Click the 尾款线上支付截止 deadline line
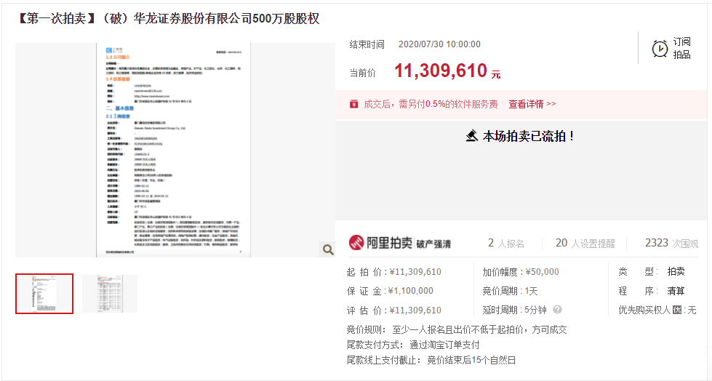This screenshot has width=712, height=381. [x=431, y=360]
